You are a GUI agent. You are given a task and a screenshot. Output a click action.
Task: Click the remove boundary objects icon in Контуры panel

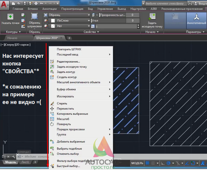point(23,21)
